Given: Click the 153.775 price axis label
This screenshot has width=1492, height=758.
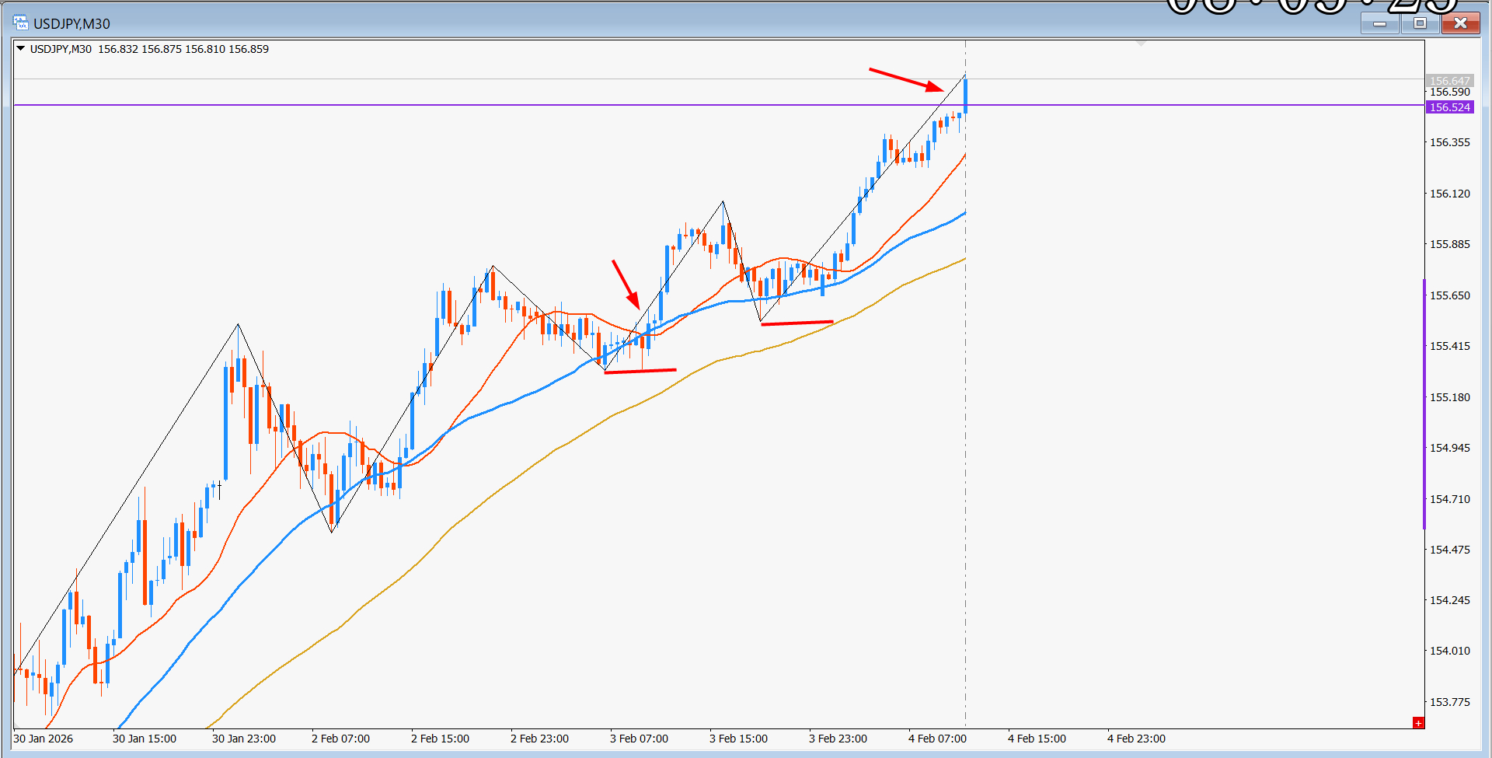Looking at the screenshot, I should pos(1450,702).
